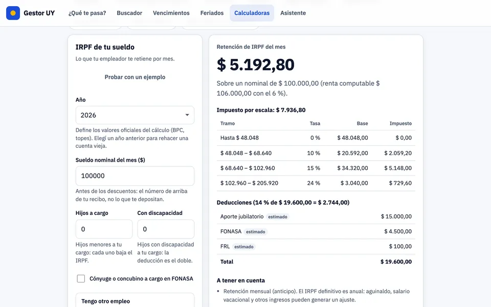
Task: Click the $ 5.148,00 tax cell
Action: (398, 168)
